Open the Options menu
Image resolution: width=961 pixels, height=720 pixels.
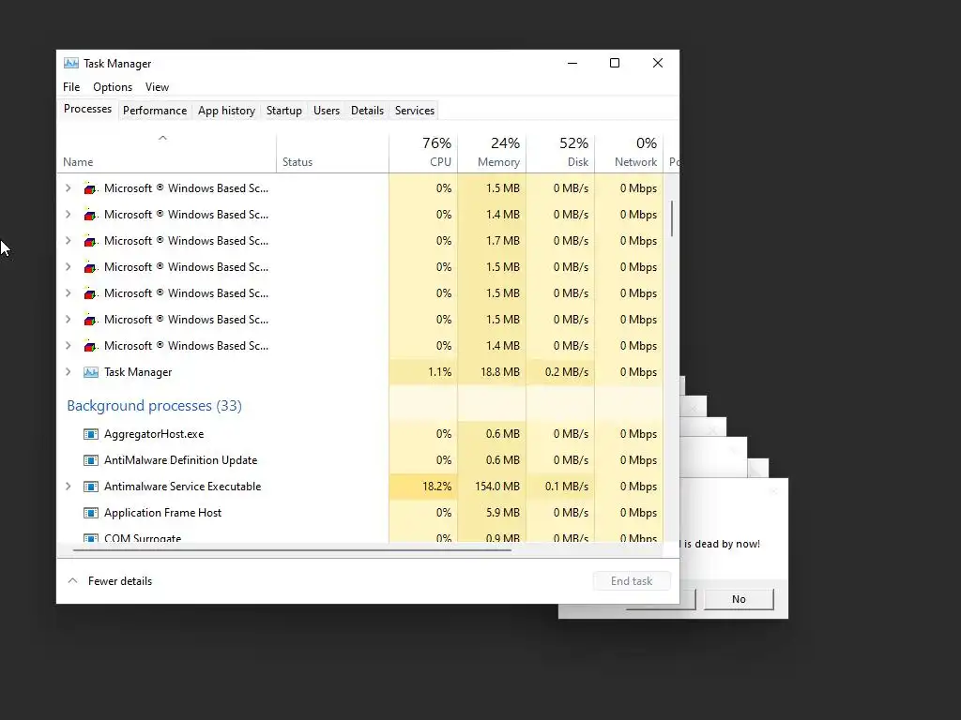click(113, 87)
